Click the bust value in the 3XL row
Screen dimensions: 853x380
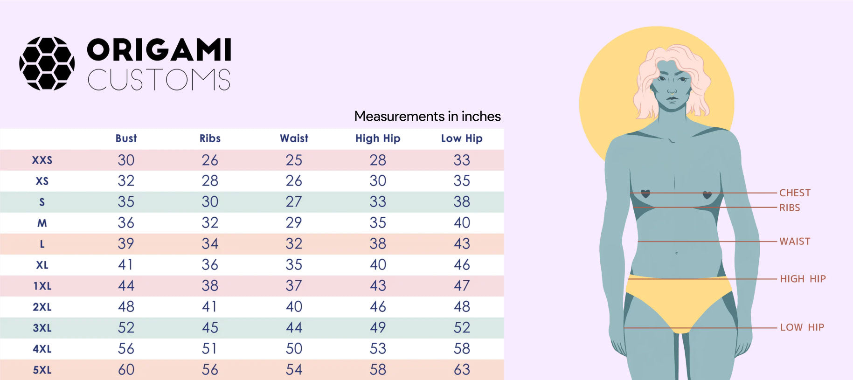pos(126,328)
